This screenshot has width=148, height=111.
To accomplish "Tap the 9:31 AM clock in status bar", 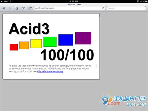I will click(x=74, y=1).
